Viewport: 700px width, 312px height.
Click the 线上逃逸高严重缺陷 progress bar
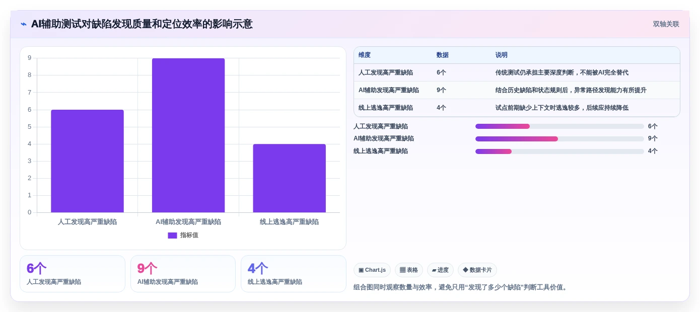559,151
